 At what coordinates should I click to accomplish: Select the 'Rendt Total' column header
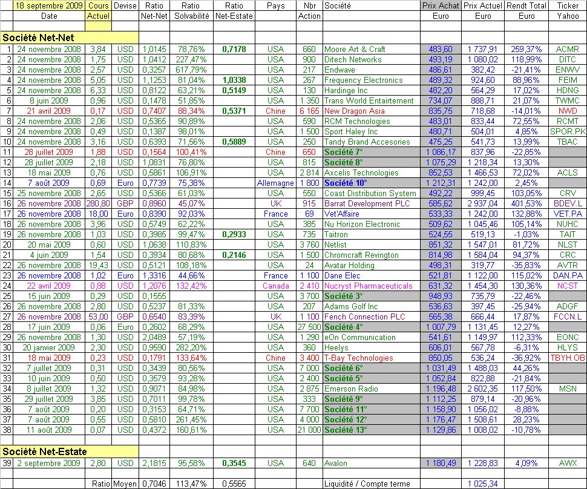pos(526,5)
